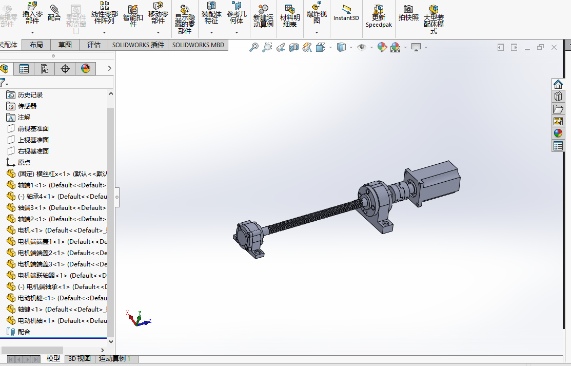Click Previous View icon in view toolbar
The image size is (571, 366).
pyautogui.click(x=281, y=47)
